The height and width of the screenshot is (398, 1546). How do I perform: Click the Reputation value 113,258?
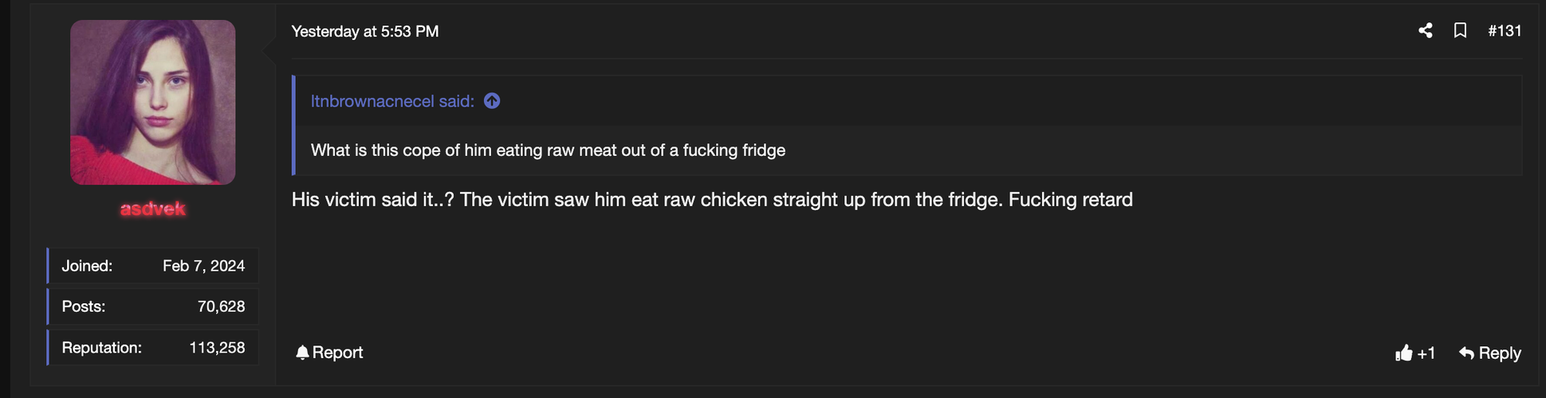(217, 348)
